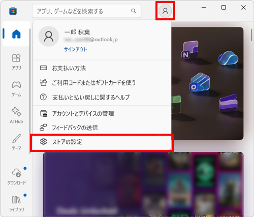Viewport: 254px width, 217px height.
Task: Close the Microsoft Store window
Action: tap(243, 8)
